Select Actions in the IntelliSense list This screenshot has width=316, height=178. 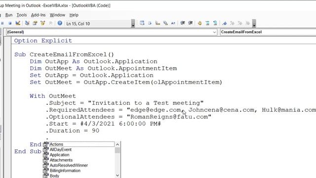(81, 144)
